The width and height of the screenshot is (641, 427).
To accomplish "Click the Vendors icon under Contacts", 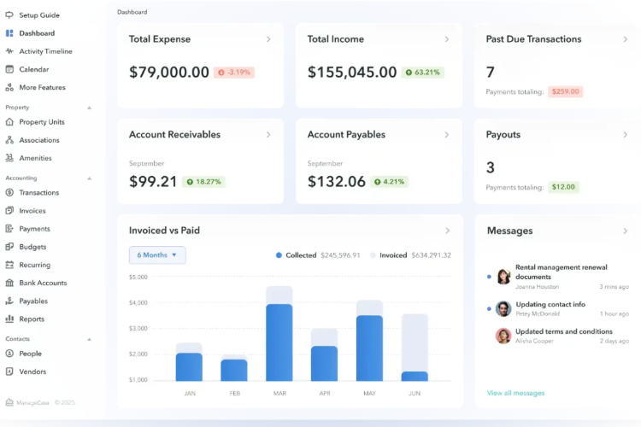I will pos(9,371).
